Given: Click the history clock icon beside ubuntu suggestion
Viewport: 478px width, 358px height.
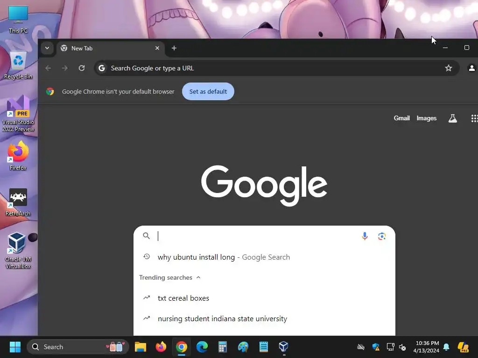Looking at the screenshot, I should (147, 257).
